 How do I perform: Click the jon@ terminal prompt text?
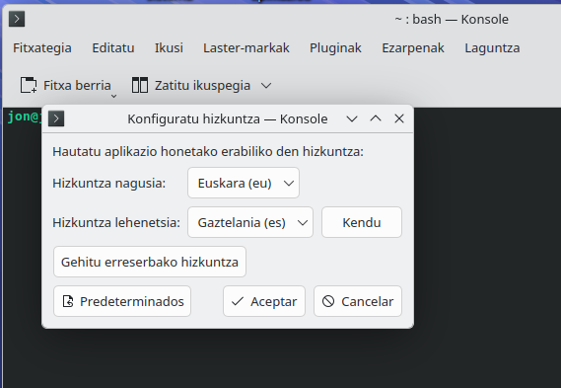(x=25, y=116)
